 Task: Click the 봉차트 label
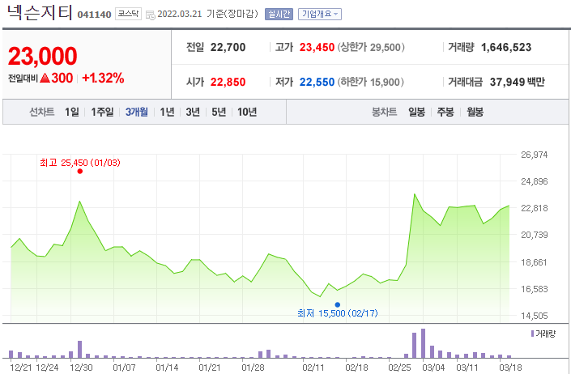[x=384, y=112]
